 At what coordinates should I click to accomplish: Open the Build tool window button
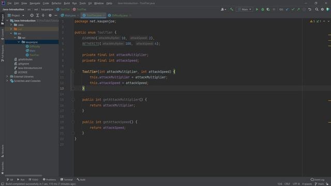tap(81, 179)
